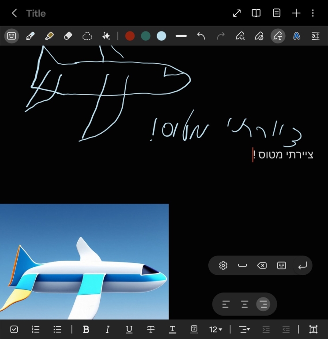Open the text background color option
Image resolution: width=328 pixels, height=339 pixels.
click(x=194, y=329)
